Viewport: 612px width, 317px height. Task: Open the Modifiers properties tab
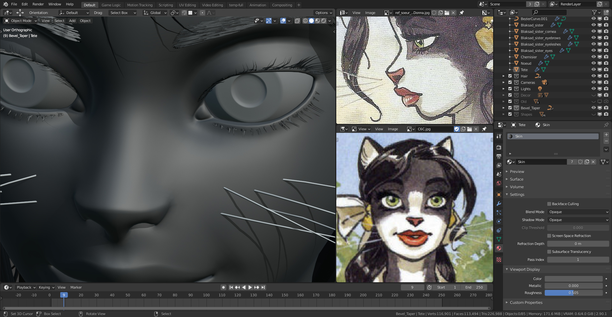click(499, 204)
